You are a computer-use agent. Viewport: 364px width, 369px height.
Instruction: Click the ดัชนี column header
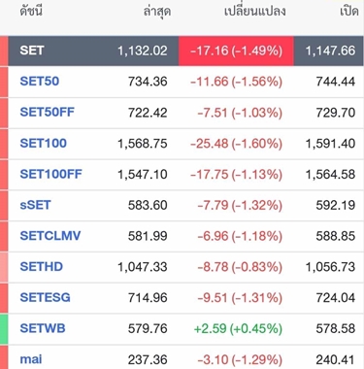point(31,12)
